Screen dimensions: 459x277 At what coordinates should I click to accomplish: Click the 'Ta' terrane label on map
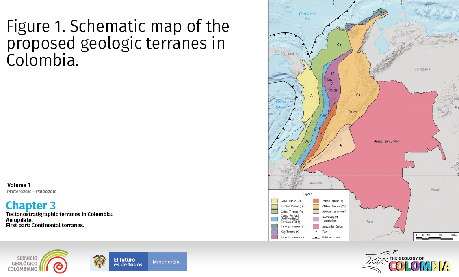point(332,73)
